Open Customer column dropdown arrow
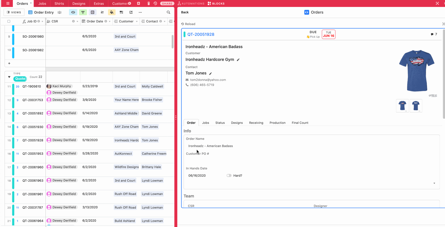 click(x=137, y=21)
